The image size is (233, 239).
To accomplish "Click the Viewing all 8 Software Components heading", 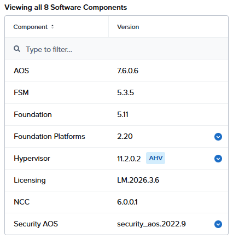I will (66, 8).
